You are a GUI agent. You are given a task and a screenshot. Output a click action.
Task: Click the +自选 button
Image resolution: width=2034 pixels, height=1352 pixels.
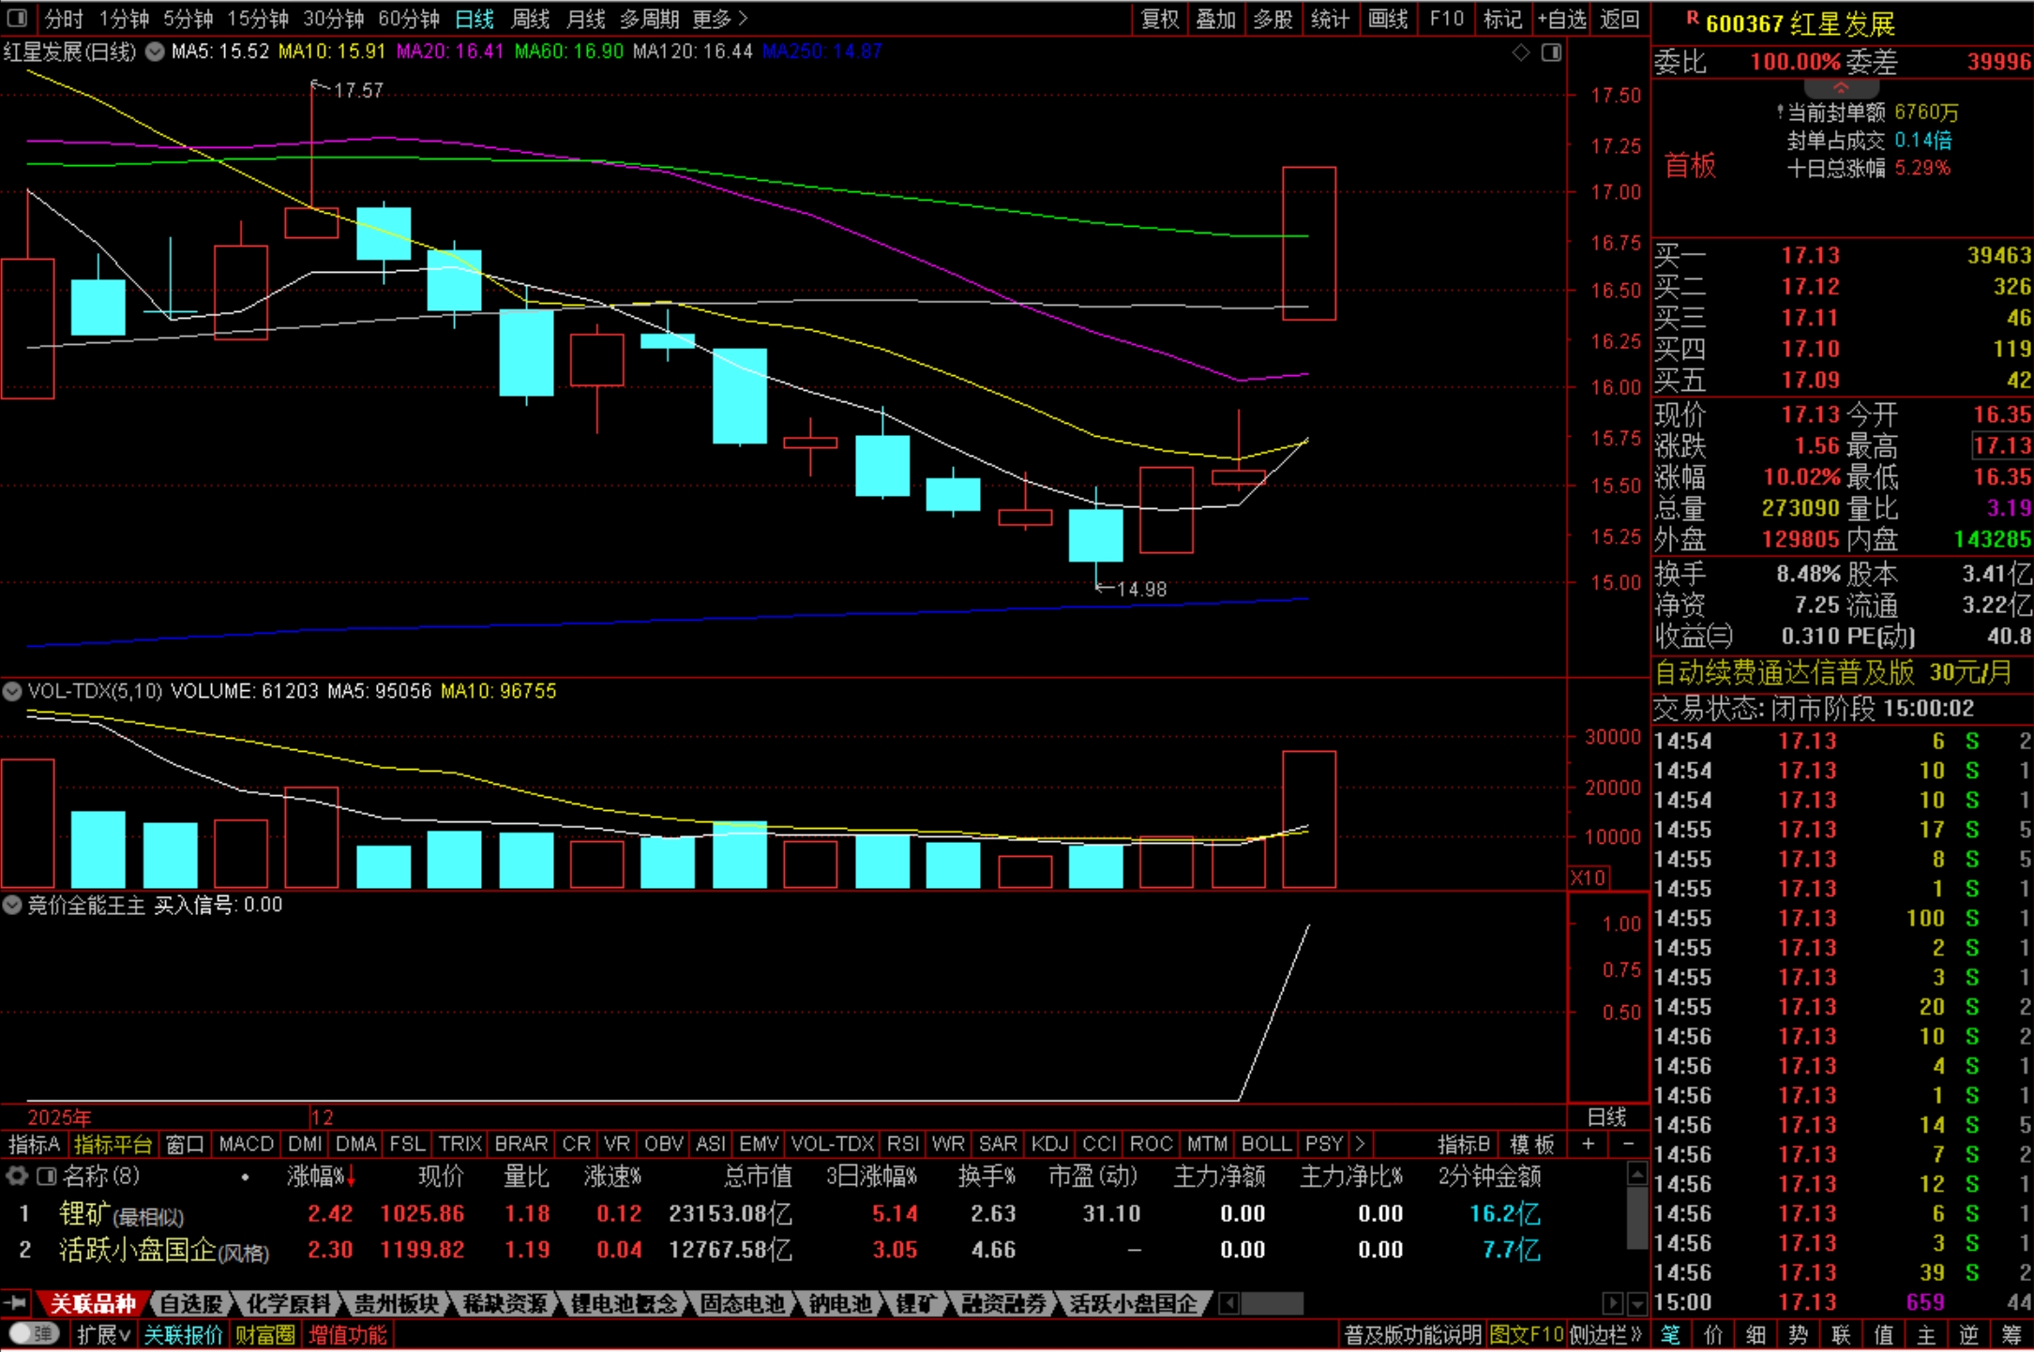(x=1561, y=18)
